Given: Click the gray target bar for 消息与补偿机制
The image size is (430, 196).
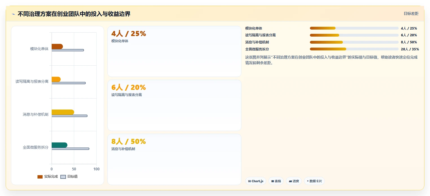Looking at the screenshot, I should click(x=69, y=116).
